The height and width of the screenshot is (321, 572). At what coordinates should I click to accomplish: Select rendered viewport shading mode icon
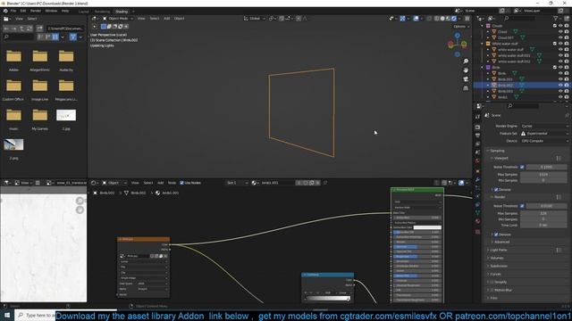coord(454,18)
